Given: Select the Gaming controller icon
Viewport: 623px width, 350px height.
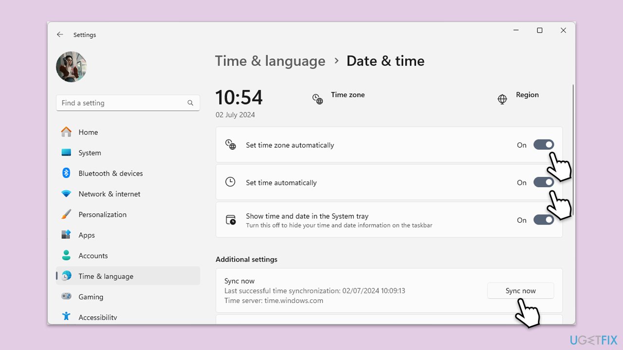Looking at the screenshot, I should [x=66, y=297].
